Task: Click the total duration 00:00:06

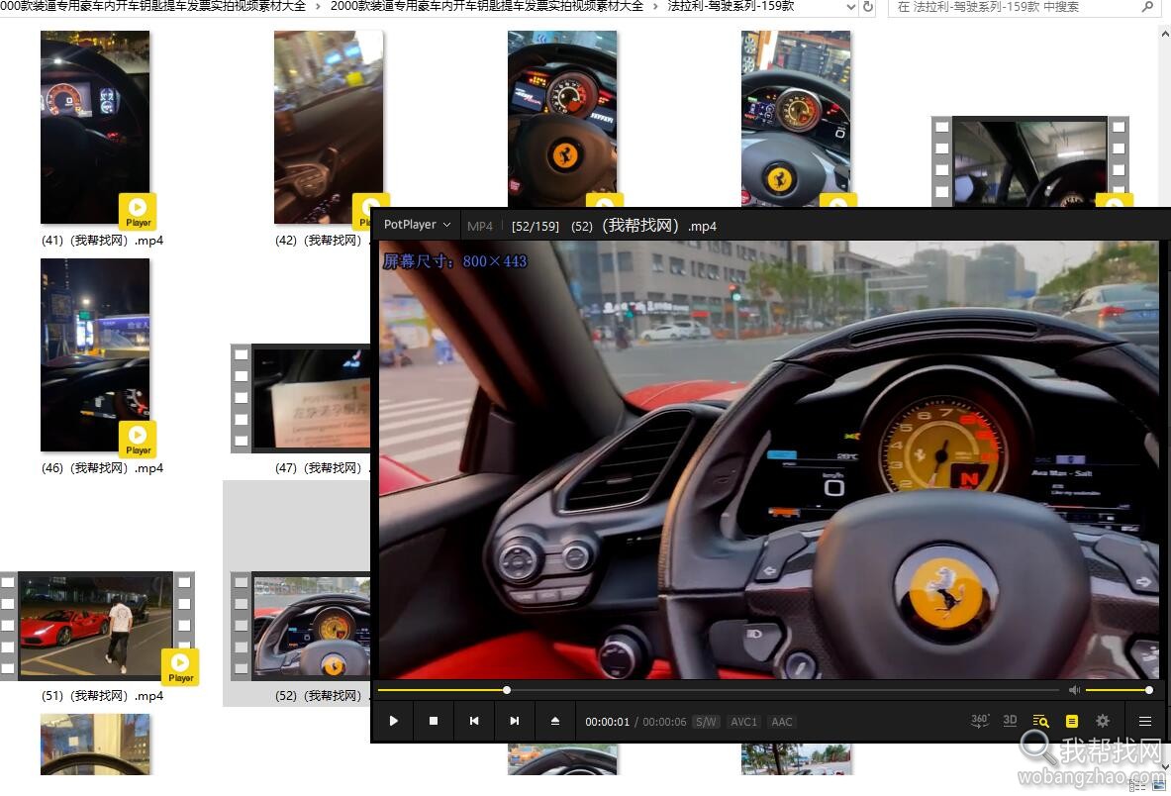Action: (664, 722)
